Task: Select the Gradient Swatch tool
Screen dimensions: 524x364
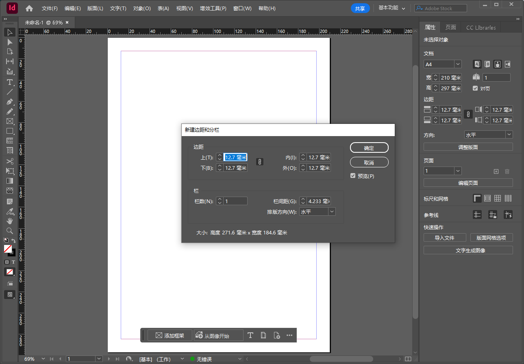Action: (9, 180)
